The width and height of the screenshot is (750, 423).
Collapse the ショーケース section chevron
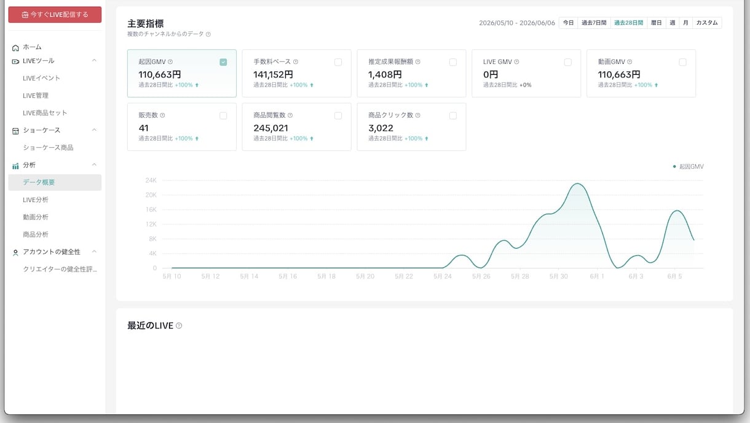94,130
